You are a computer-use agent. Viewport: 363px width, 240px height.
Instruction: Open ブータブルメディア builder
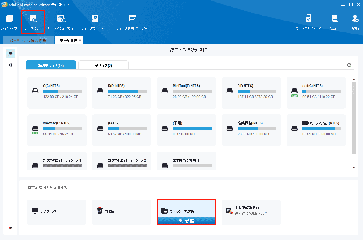coord(308,22)
